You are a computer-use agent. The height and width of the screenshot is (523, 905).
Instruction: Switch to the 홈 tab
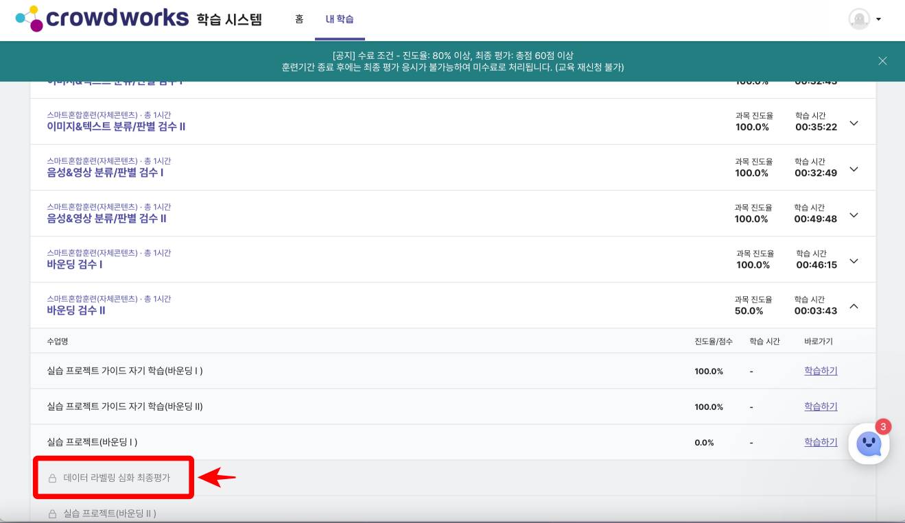tap(299, 20)
